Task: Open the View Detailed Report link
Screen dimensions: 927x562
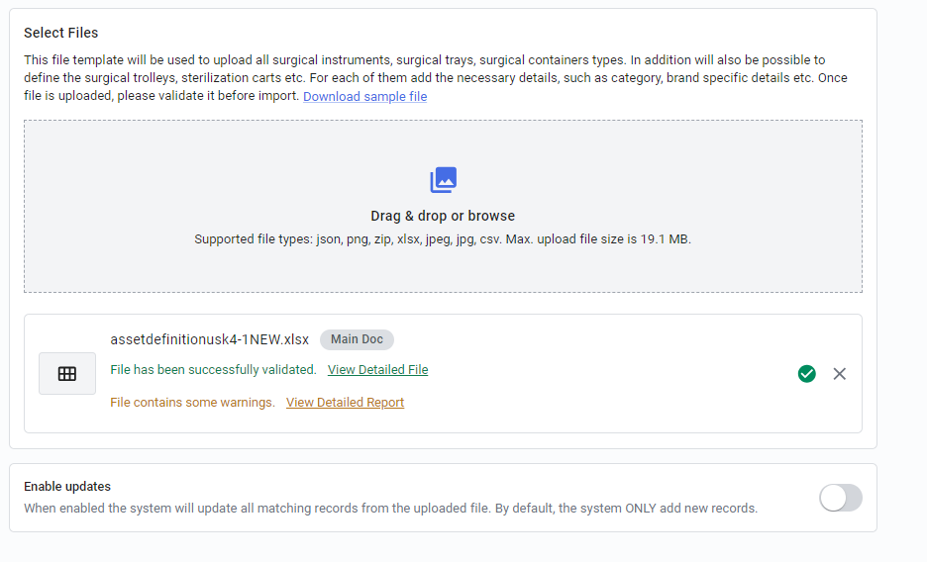Action: point(346,402)
